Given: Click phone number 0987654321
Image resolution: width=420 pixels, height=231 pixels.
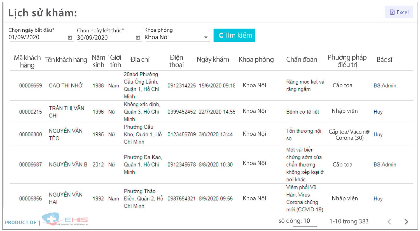Looking at the screenshot, I should pos(182,198).
